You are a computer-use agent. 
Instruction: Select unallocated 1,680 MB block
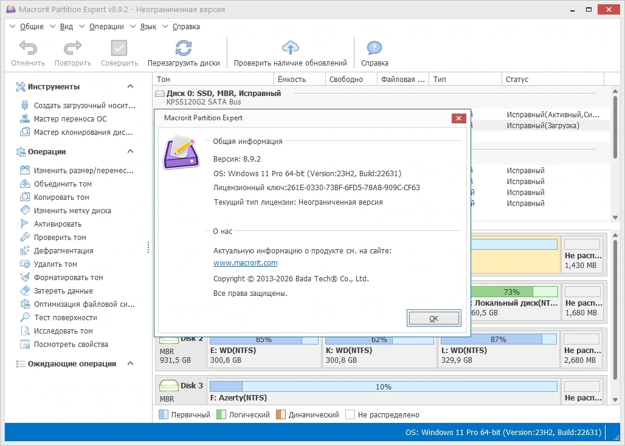[x=582, y=302]
